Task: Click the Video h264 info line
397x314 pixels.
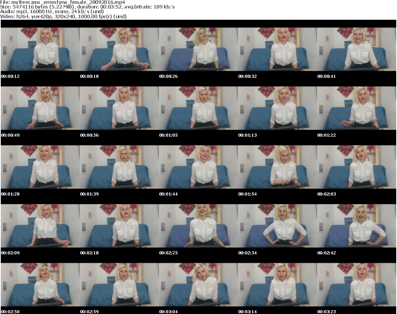Action: (x=63, y=16)
